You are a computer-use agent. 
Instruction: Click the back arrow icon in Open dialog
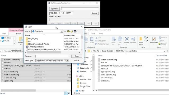pos(65,31)
